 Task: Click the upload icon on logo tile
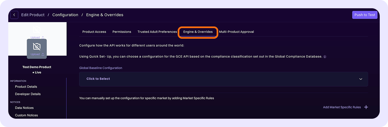tap(43, 54)
